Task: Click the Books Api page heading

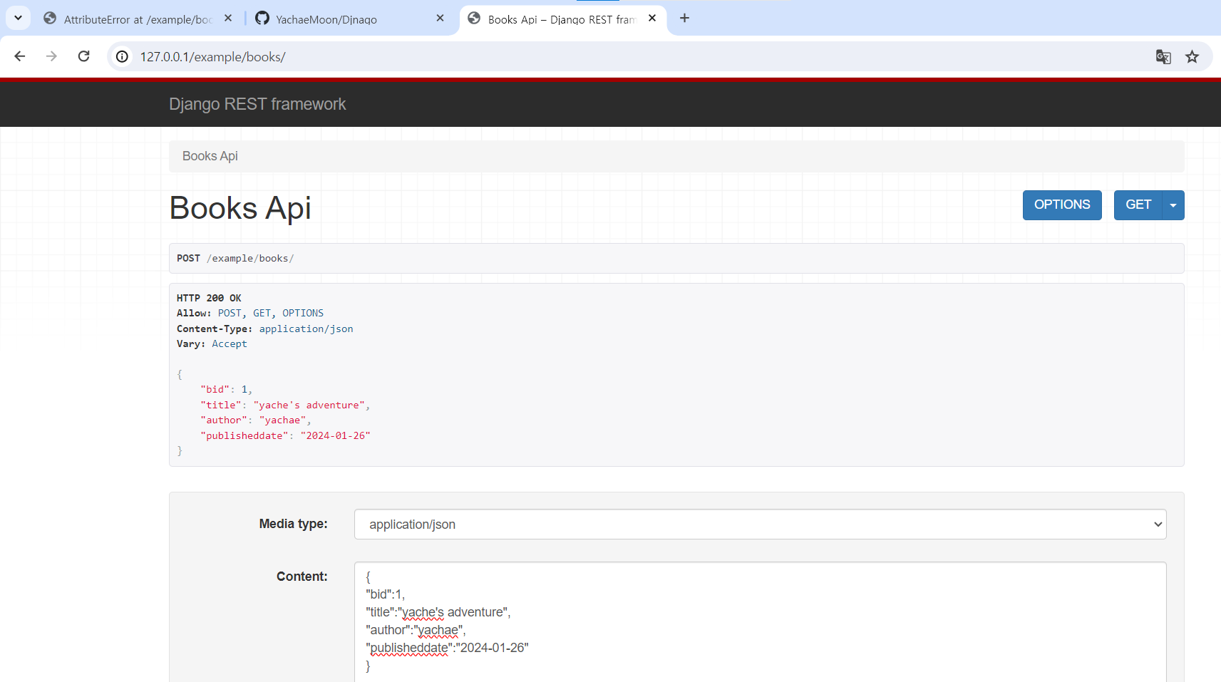Action: [x=240, y=208]
